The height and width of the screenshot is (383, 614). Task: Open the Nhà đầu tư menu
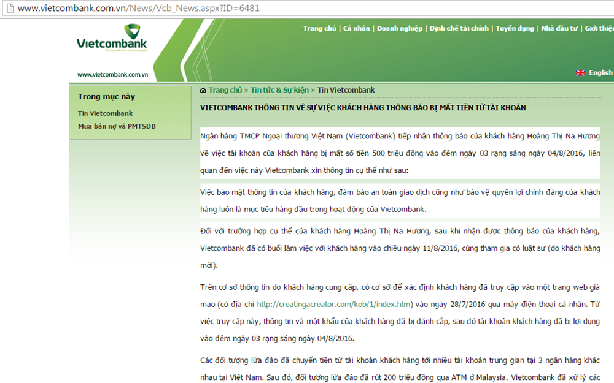[559, 28]
